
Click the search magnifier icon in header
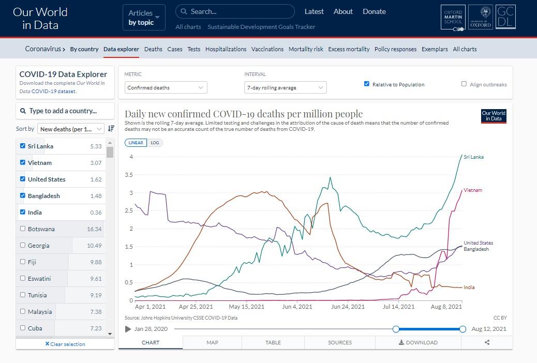184,11
